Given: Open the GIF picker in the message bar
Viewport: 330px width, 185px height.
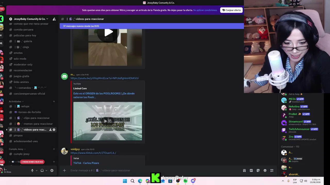Looking at the screenshot, I should tap(251, 170).
